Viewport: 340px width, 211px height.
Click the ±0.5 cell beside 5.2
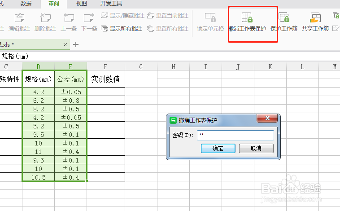[71, 126]
